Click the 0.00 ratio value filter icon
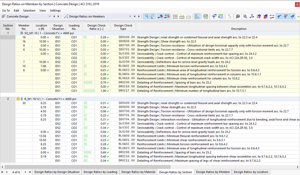This screenshot has height=175, width=300. (221, 17)
